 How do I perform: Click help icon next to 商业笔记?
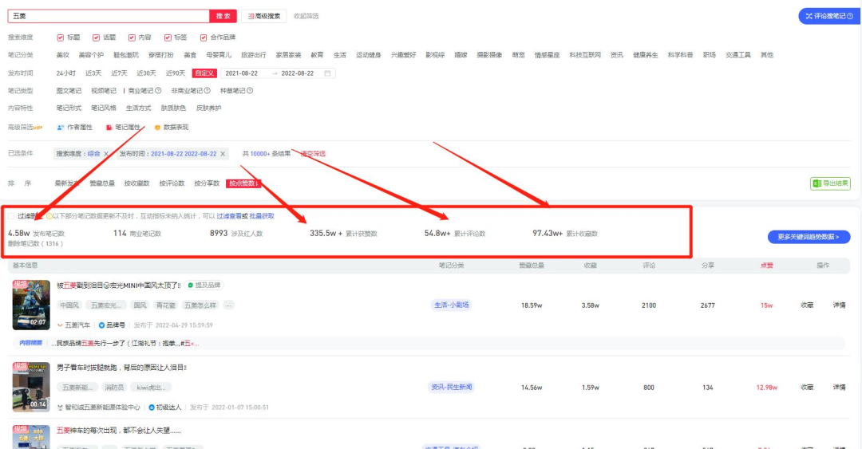tap(158, 91)
